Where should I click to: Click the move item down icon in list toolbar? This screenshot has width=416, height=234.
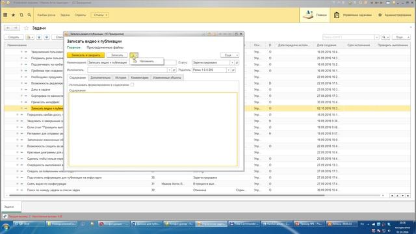(47, 37)
